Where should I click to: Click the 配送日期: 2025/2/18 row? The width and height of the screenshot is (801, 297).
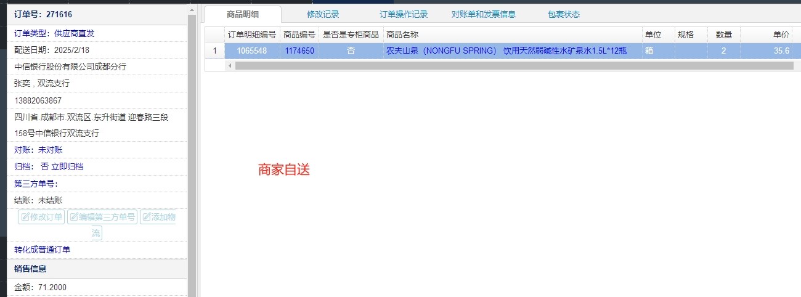pos(97,50)
